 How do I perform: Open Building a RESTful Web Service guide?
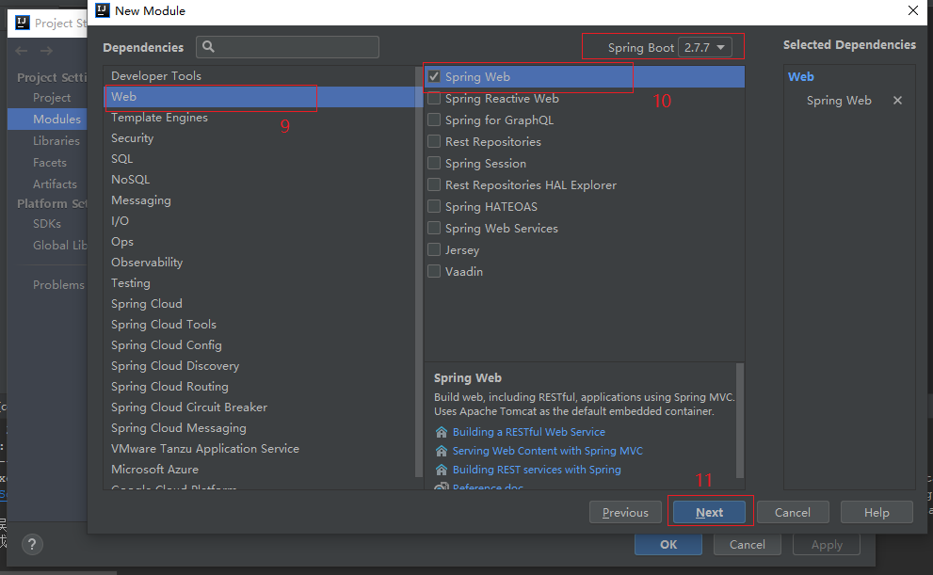(x=528, y=432)
